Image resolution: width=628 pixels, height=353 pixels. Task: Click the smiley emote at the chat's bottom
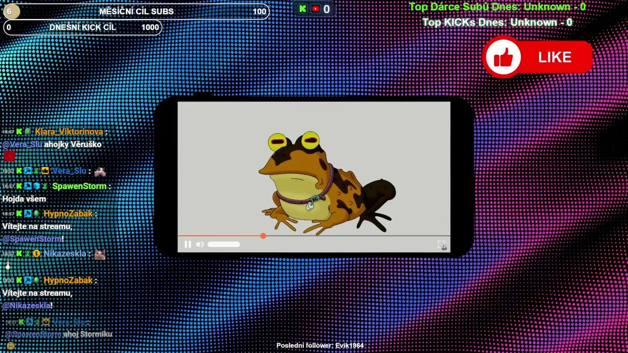point(10,346)
